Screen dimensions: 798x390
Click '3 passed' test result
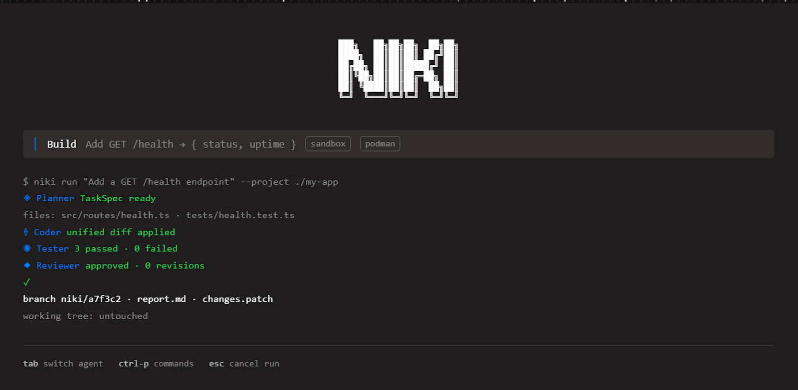click(x=96, y=249)
